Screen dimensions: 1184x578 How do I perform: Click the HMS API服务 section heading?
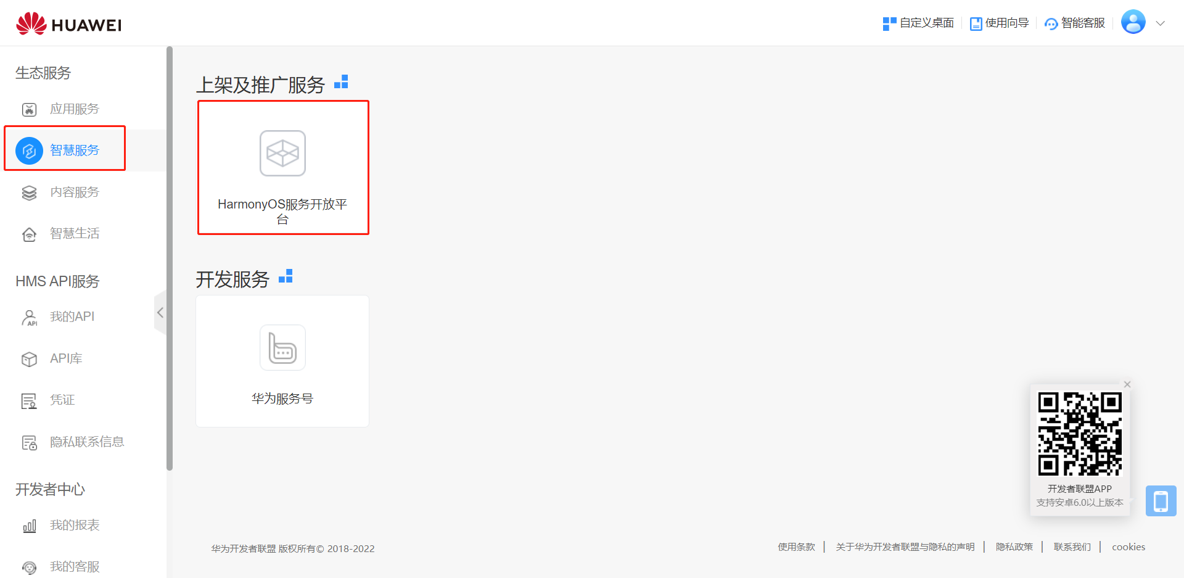pyautogui.click(x=57, y=281)
